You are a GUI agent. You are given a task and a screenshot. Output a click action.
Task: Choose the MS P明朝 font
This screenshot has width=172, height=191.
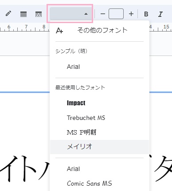tap(99, 132)
